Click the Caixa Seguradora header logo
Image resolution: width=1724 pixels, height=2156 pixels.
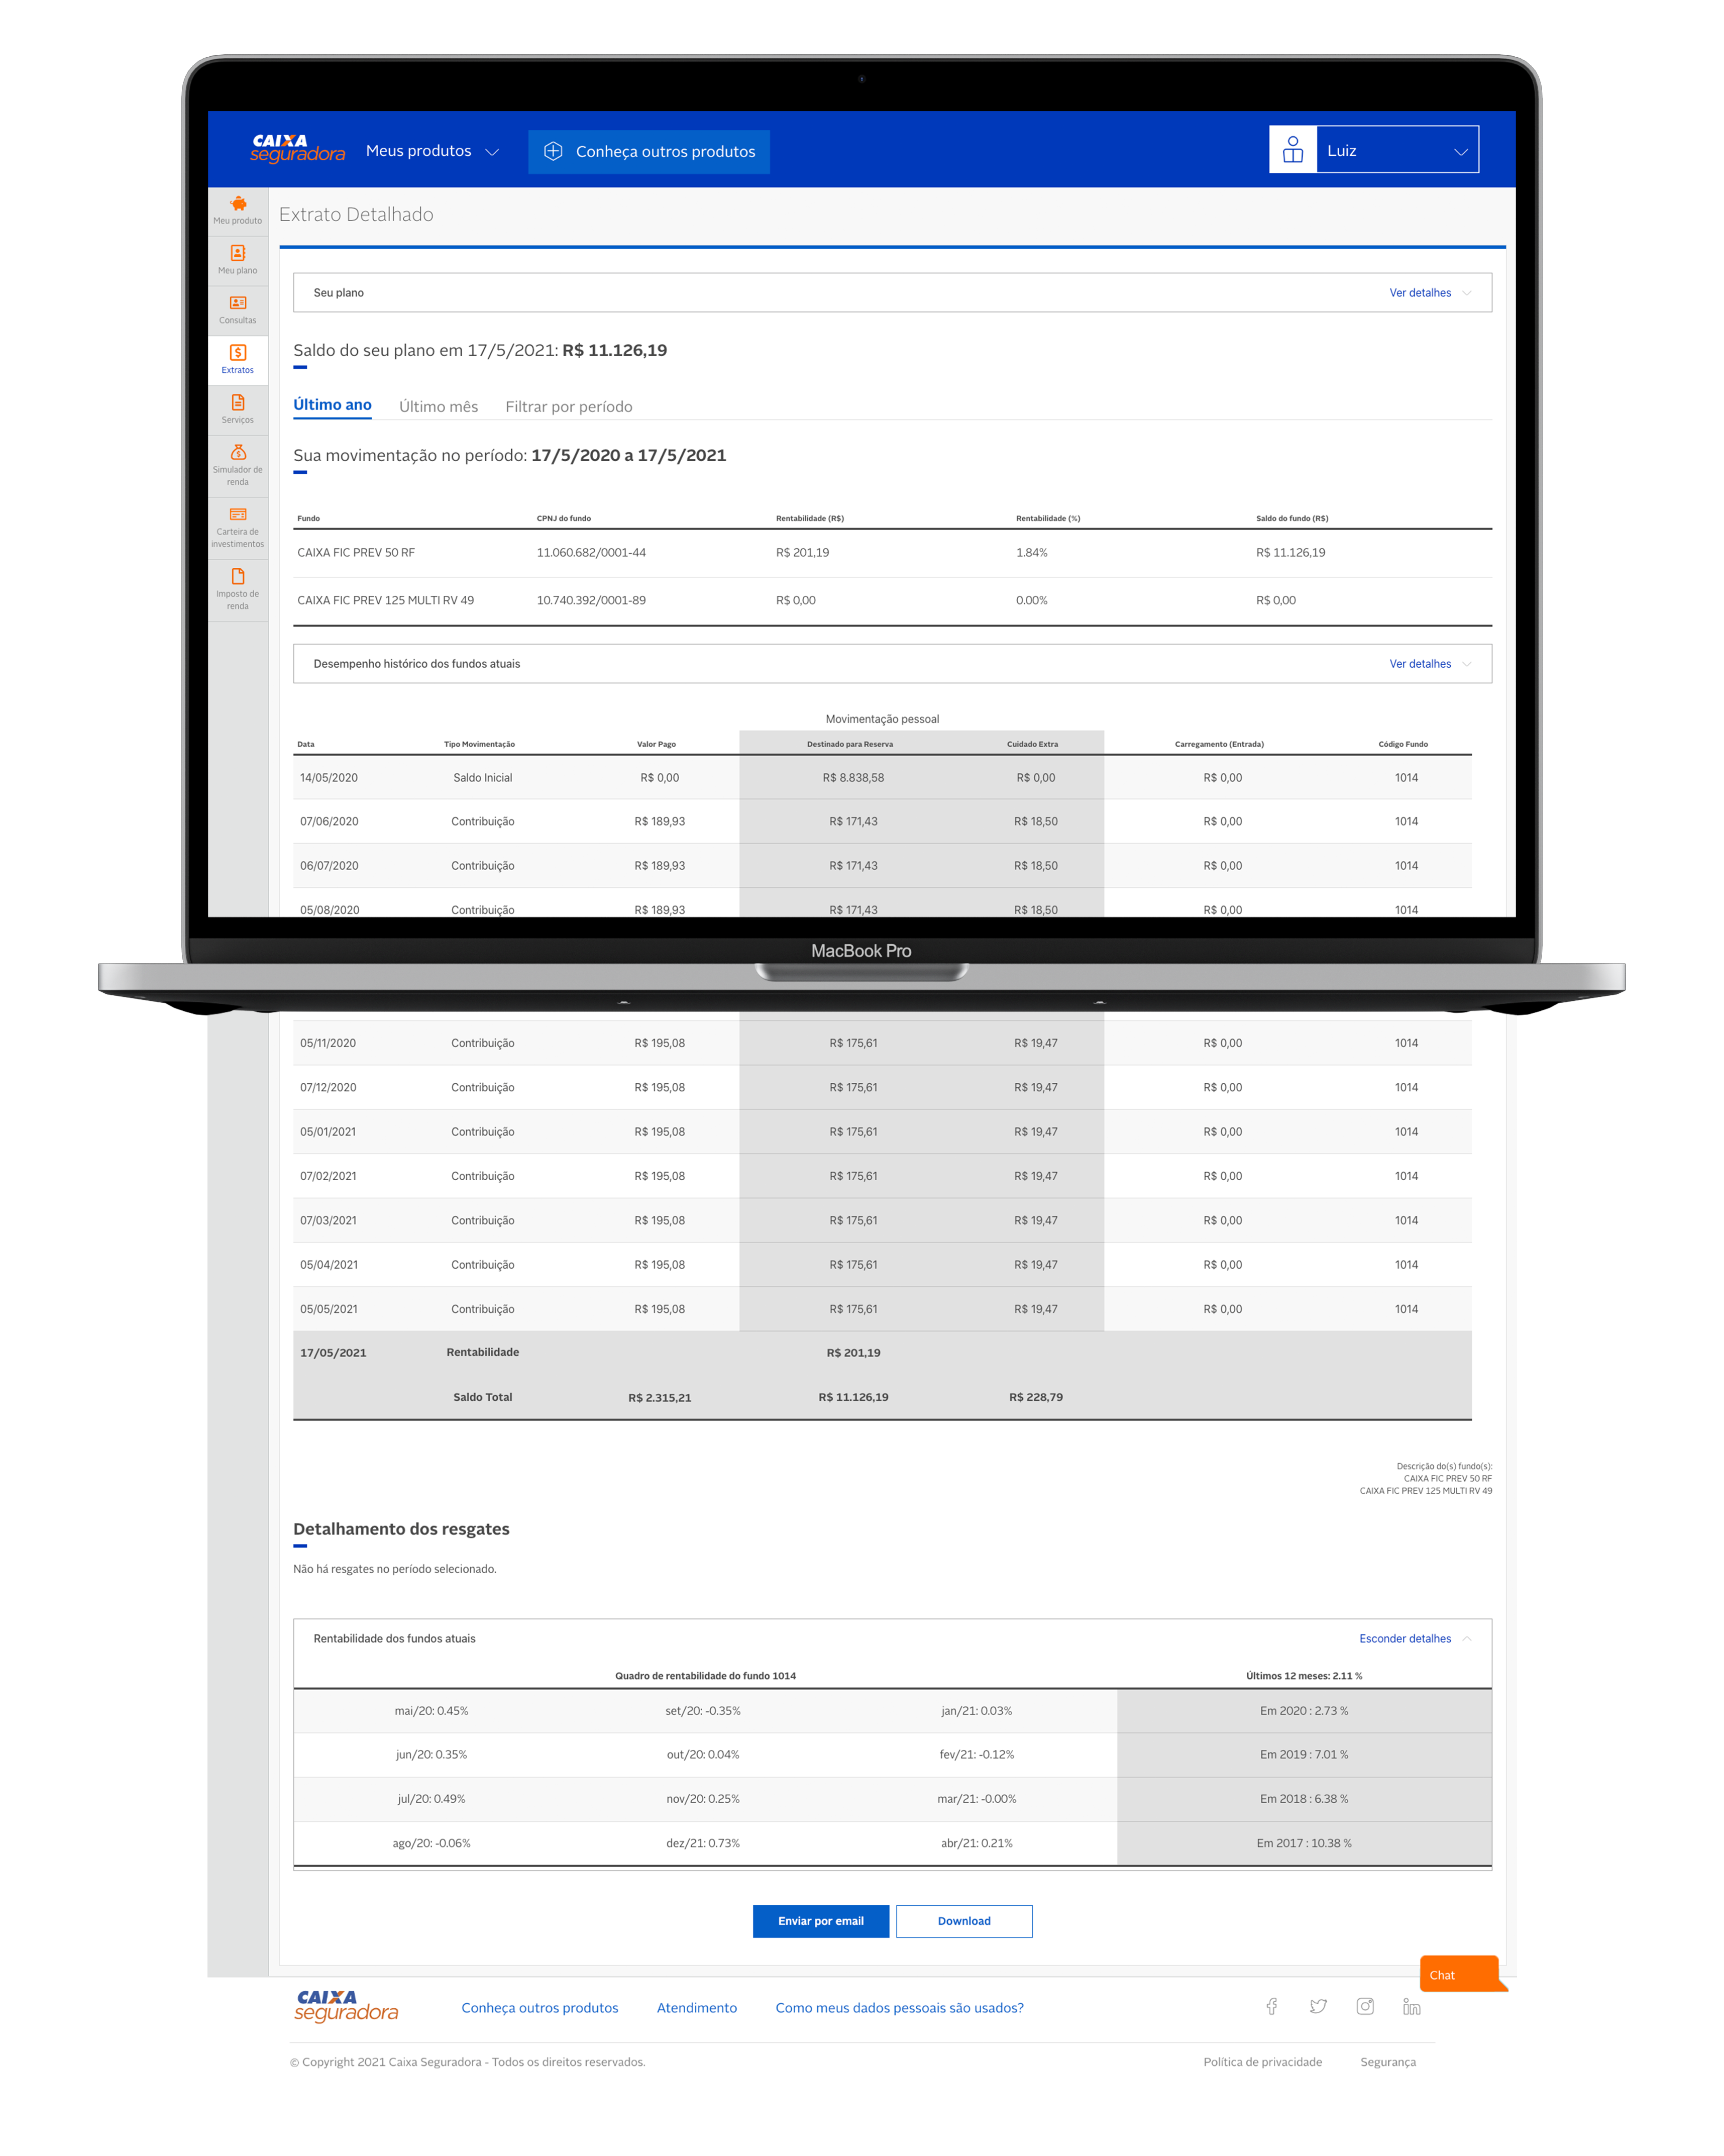(x=297, y=148)
